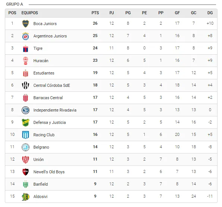222x207 pixels.
Task: Click the Newell's Old Boys shield
Action: (x=26, y=172)
